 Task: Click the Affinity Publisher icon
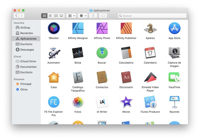coord(126,28)
